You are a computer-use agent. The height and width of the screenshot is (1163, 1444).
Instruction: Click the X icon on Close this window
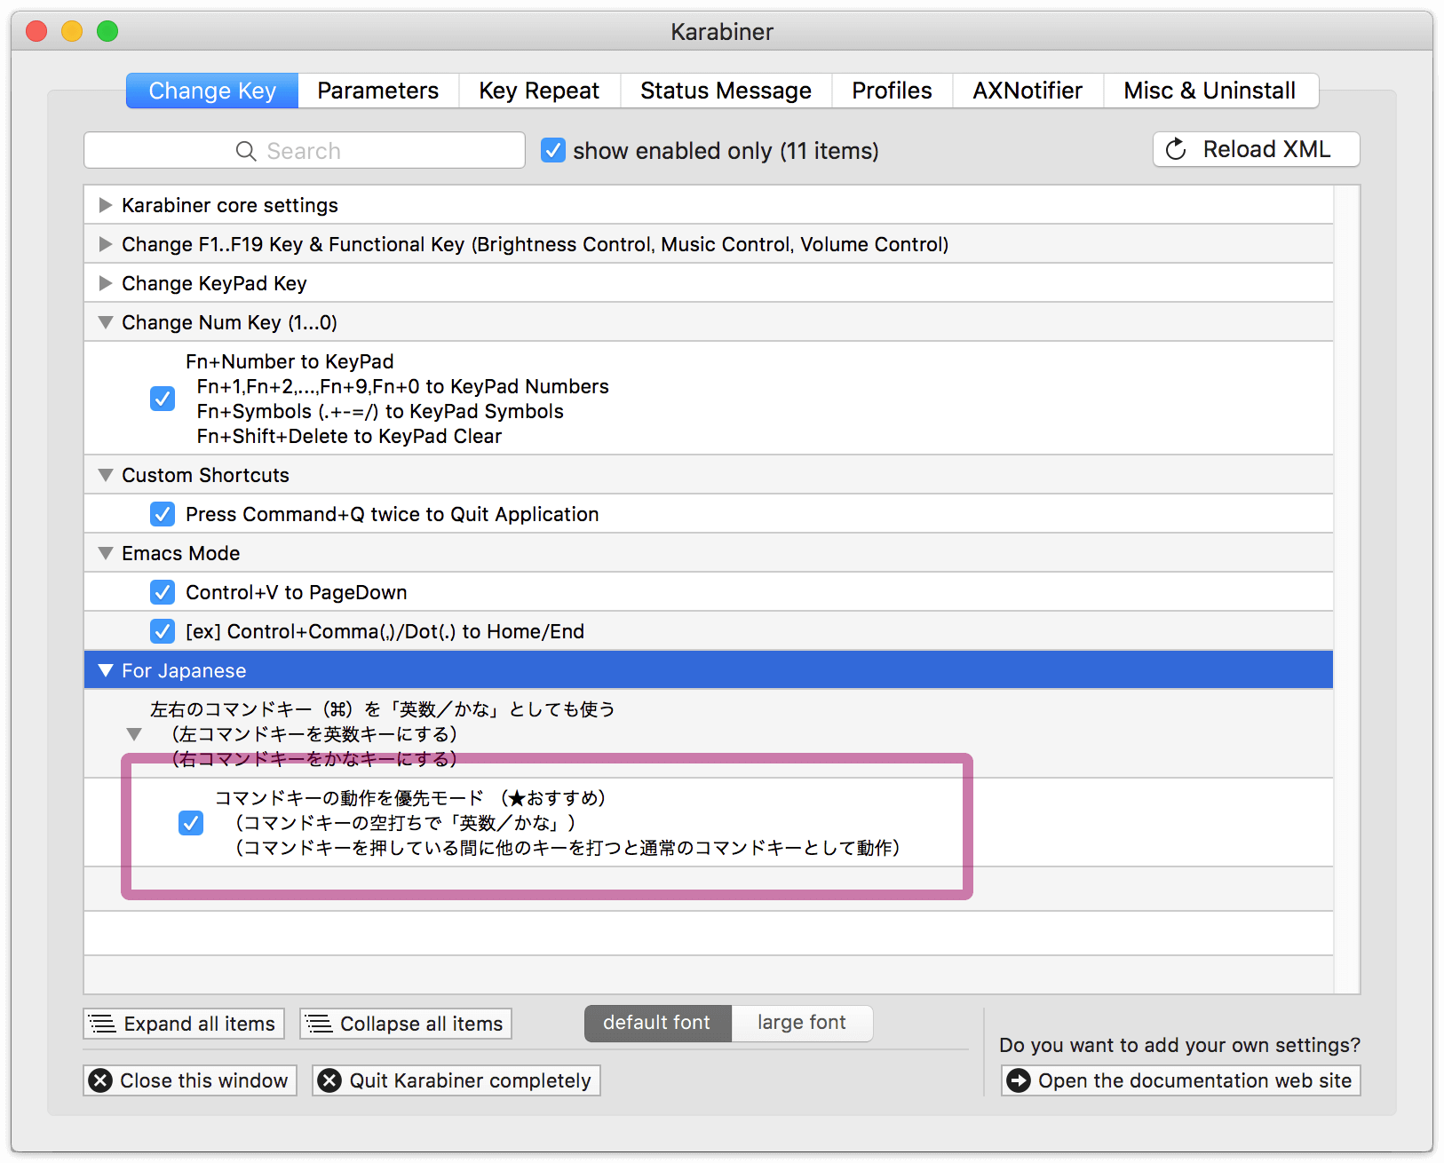coord(101,1080)
